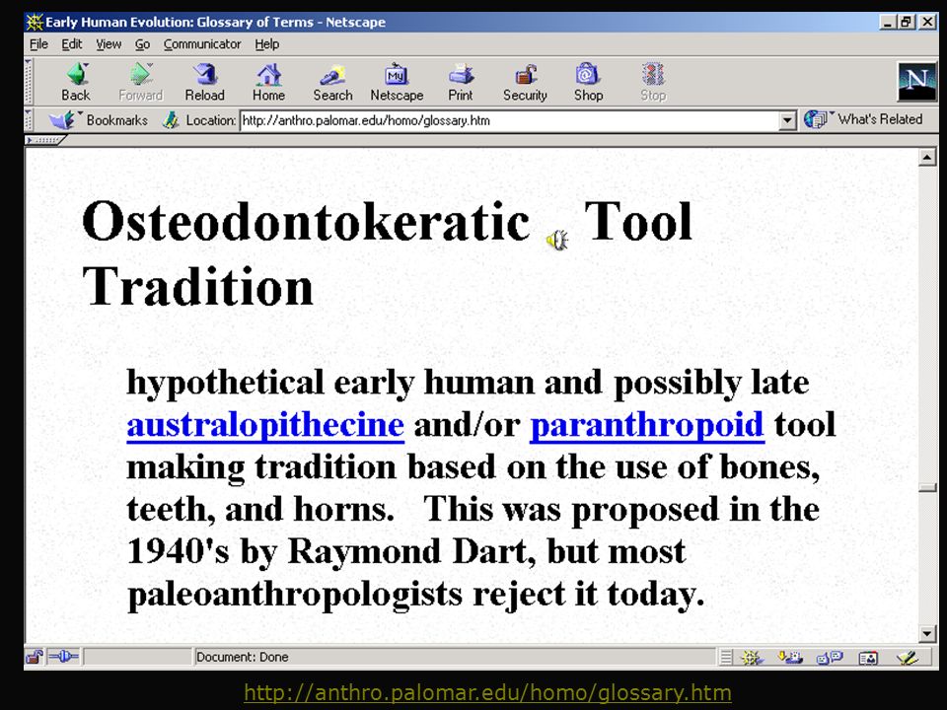This screenshot has height=710, width=947.
Task: Collapse the navigation toolbar grip
Action: [x=28, y=82]
